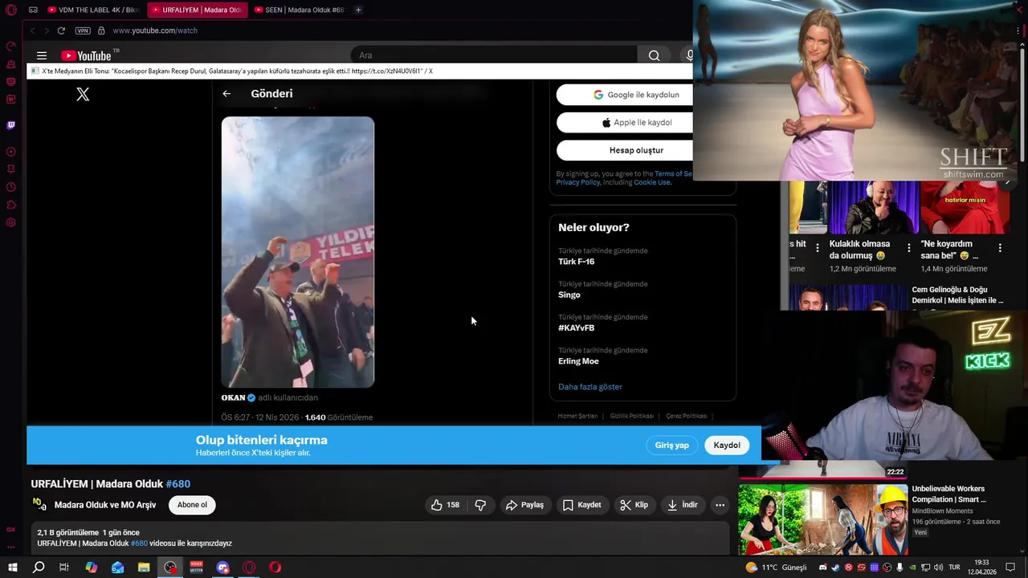Switch to VDM THE LABEL 4K tab
The width and height of the screenshot is (1028, 578).
[x=93, y=10]
